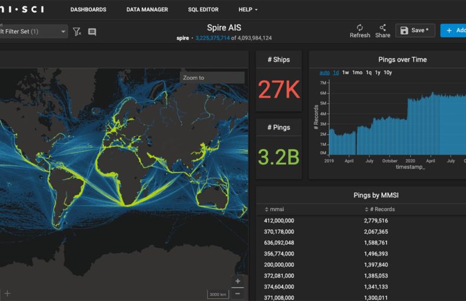Click records value 2,779,516
466x301 pixels.
coord(376,221)
